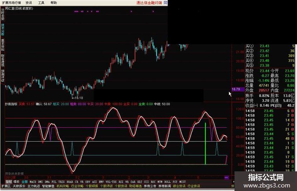Image resolution: width=297 pixels, height=191 pixels.
Task: Switch indicator to VR
Action: 82,182
